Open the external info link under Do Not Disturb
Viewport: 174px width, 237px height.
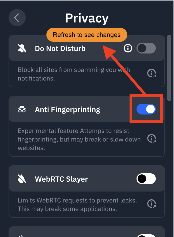tap(152, 73)
